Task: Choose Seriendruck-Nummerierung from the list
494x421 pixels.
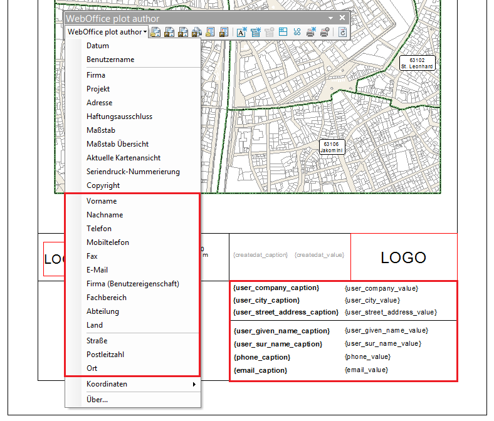Action: [133, 172]
